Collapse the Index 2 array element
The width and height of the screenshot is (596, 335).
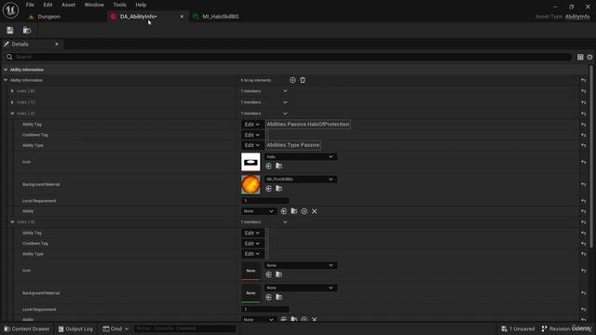click(12, 114)
